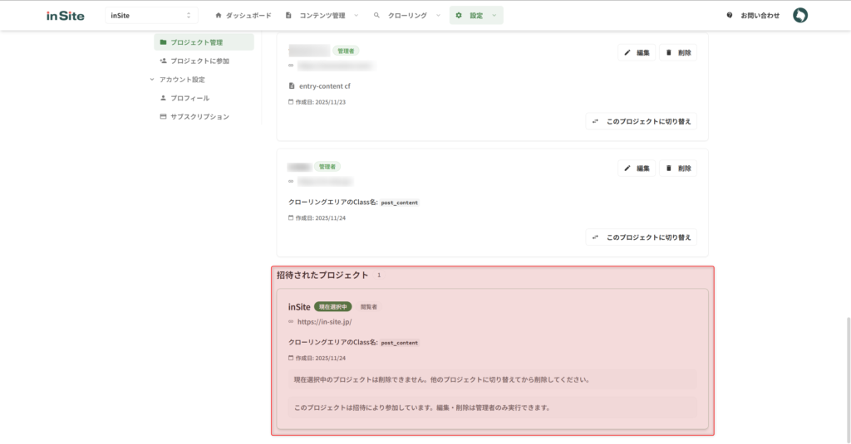Click the card icon beside サブスクリプション
Image resolution: width=851 pixels, height=444 pixels.
tap(163, 116)
